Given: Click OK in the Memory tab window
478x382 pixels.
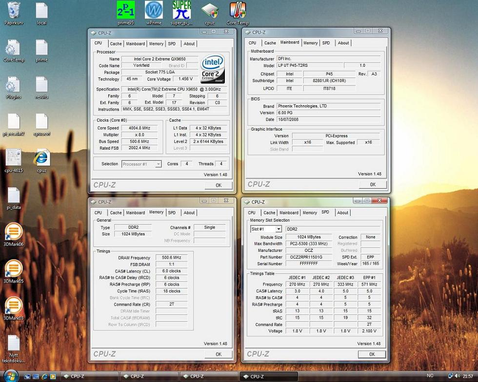Looking at the screenshot, I should pyautogui.click(x=219, y=354).
